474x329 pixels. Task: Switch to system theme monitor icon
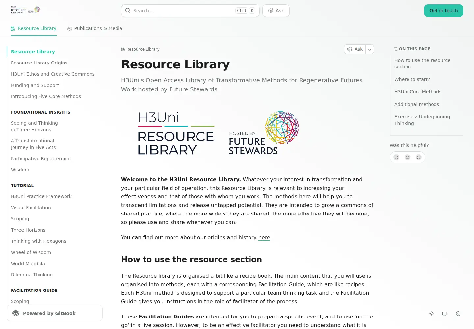tap(445, 314)
